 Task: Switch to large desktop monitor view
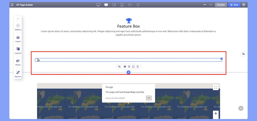(98, 5)
